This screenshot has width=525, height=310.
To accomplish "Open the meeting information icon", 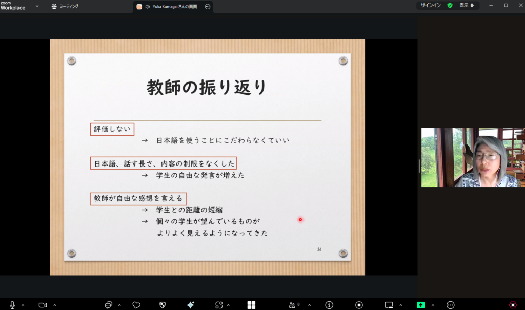I will pos(329,305).
